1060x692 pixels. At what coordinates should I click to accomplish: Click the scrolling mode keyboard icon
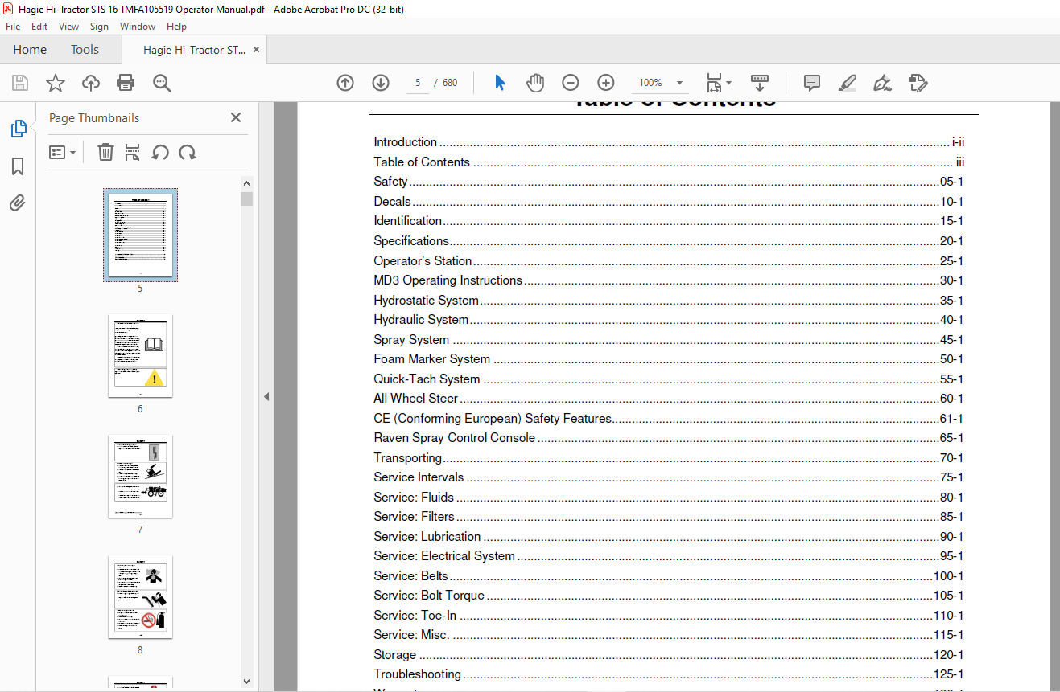pyautogui.click(x=760, y=83)
